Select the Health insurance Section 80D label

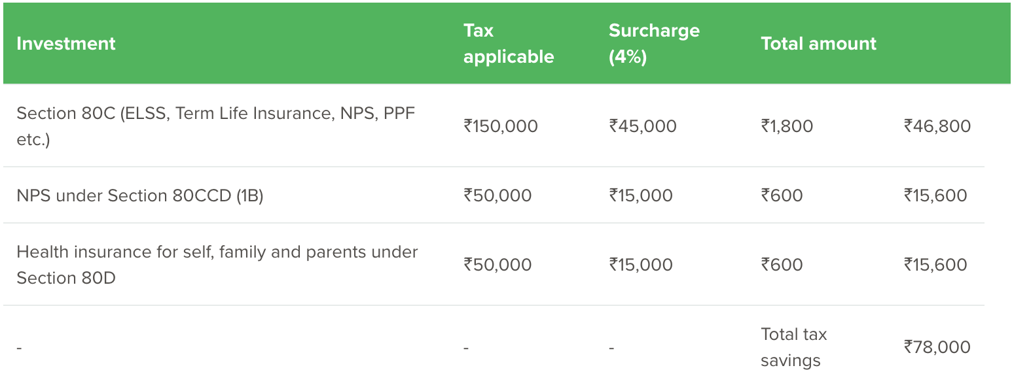pyautogui.click(x=217, y=265)
